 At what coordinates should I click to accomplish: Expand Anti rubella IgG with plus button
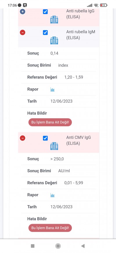click(x=23, y=12)
